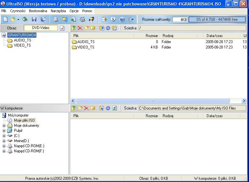This screenshot has width=249, height=182.
Task: Click the horizontal scrollbar thumb in image list
Action: pos(153,101)
